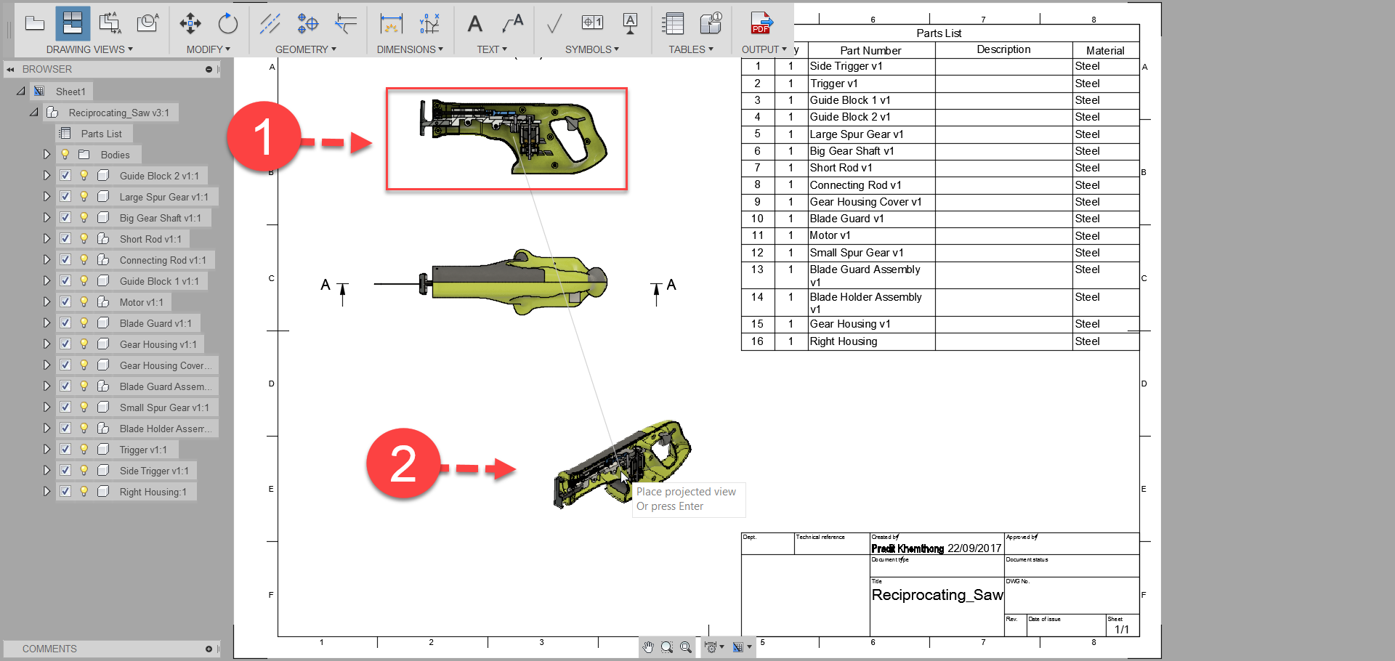Open the SYMBOLS menu
This screenshot has width=1395, height=661.
click(592, 49)
